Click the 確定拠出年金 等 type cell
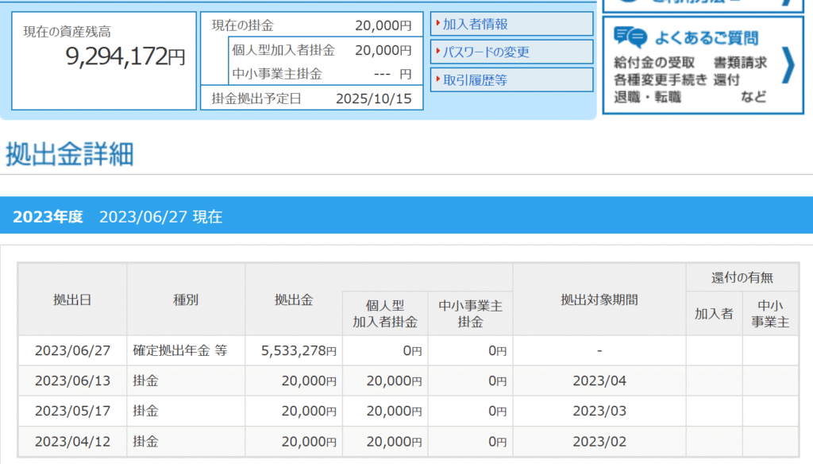This screenshot has width=813, height=464. (180, 350)
